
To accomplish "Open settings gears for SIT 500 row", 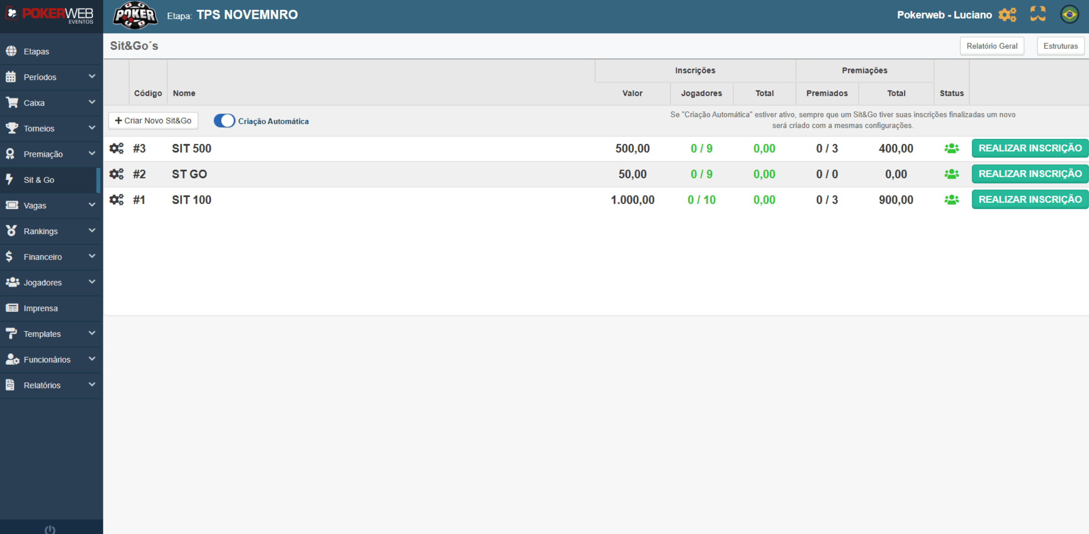I will click(116, 148).
